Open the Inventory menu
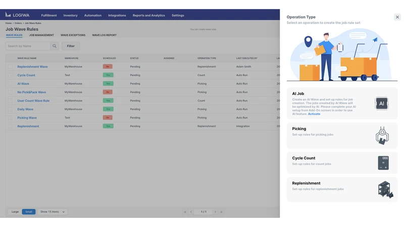The image size is (404, 227). [70, 16]
